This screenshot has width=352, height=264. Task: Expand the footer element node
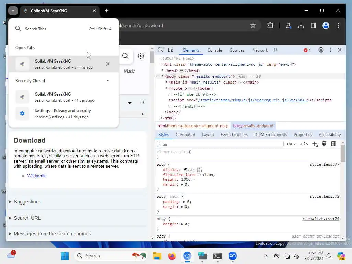166,88
